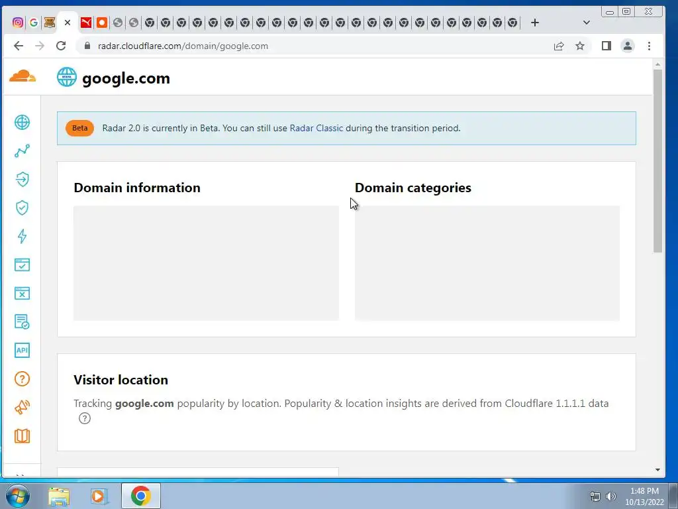Click the Domain information heading
Screen dimensions: 678x509
137,188
